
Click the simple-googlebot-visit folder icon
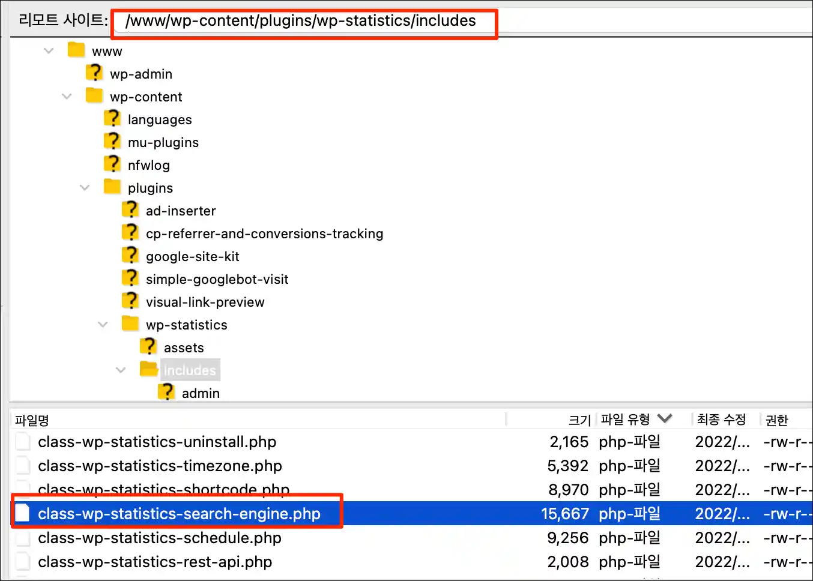click(x=130, y=278)
